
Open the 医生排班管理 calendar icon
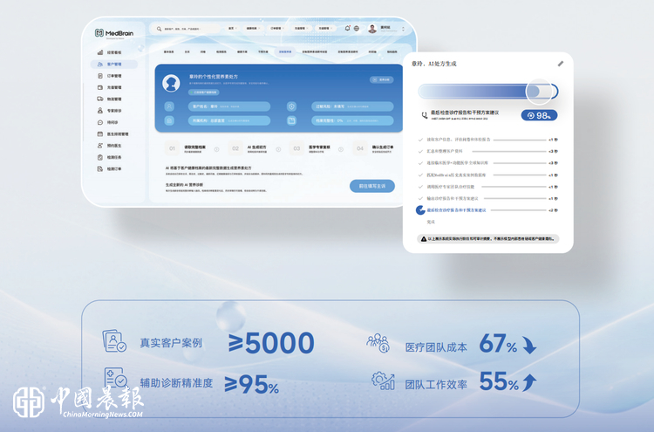click(100, 134)
